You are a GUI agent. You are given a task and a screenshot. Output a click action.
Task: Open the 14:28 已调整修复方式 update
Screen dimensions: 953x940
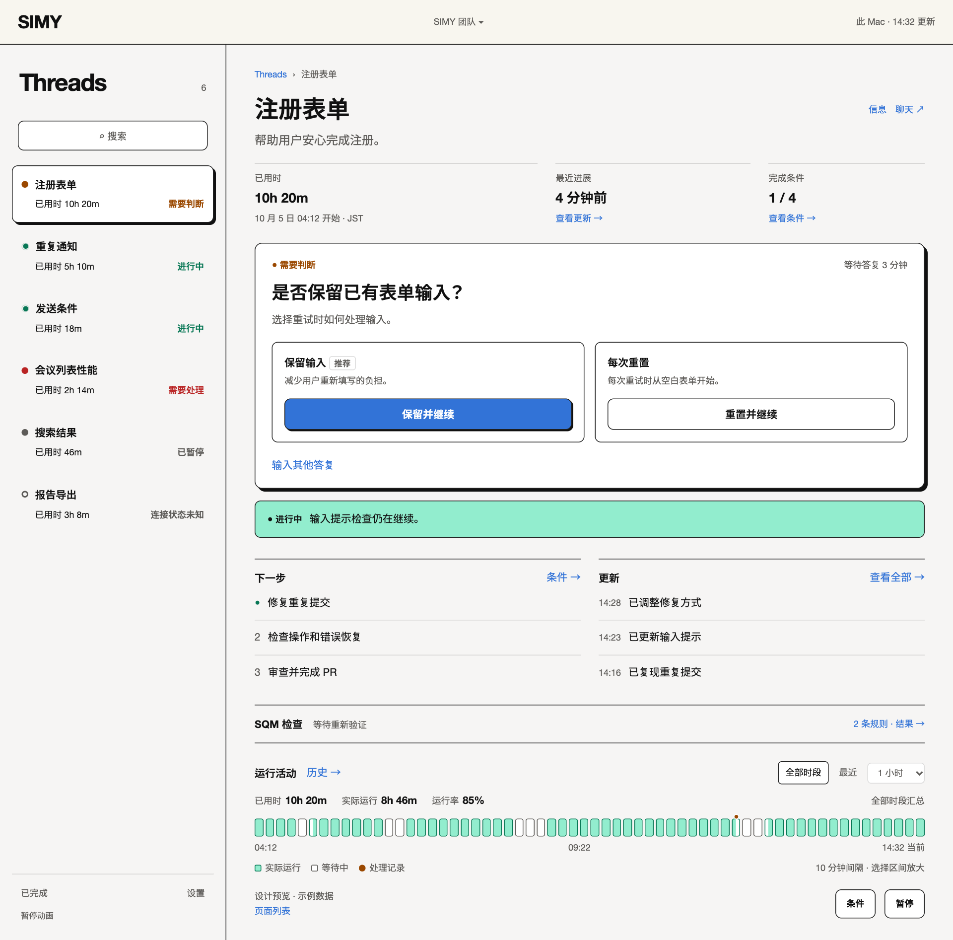tap(761, 602)
